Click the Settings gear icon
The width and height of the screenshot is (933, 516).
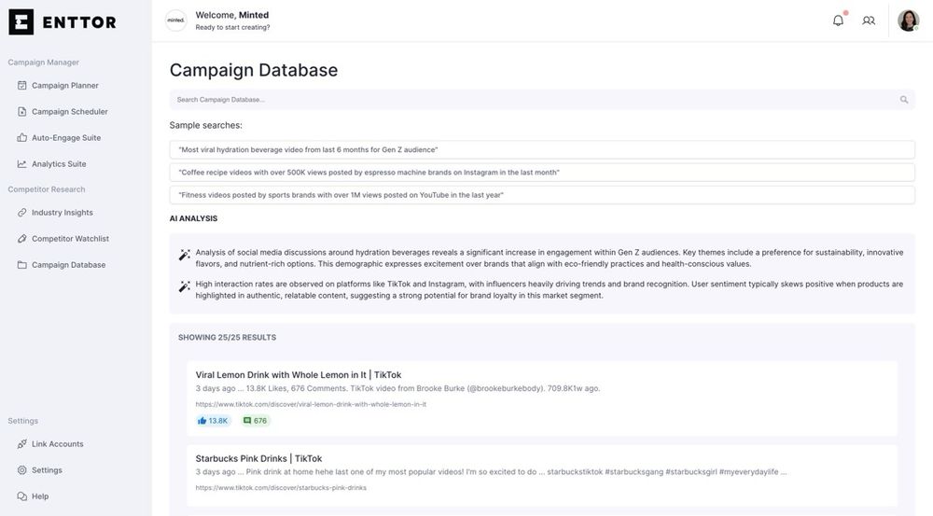point(22,470)
